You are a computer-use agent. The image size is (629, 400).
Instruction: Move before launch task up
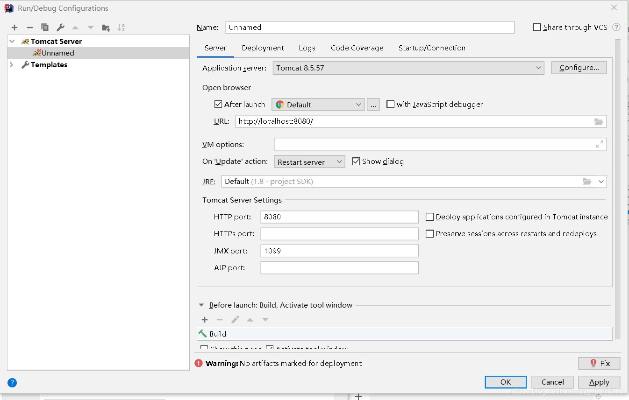click(250, 320)
